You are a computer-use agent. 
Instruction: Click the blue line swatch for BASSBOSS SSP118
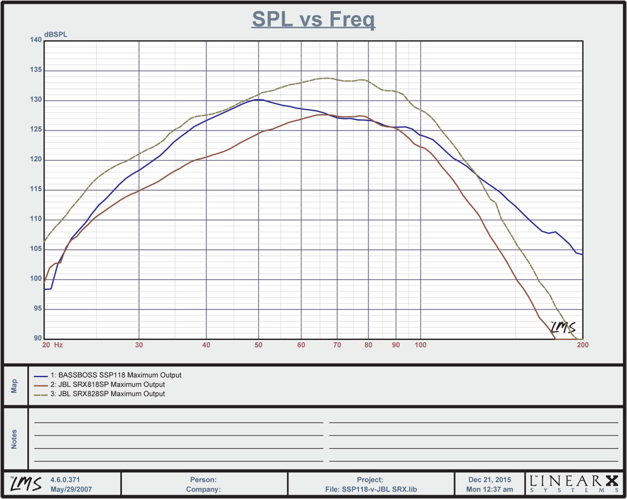point(41,376)
